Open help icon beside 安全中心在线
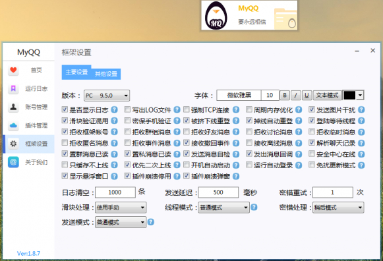The width and height of the screenshot is (383, 261). click(x=361, y=154)
